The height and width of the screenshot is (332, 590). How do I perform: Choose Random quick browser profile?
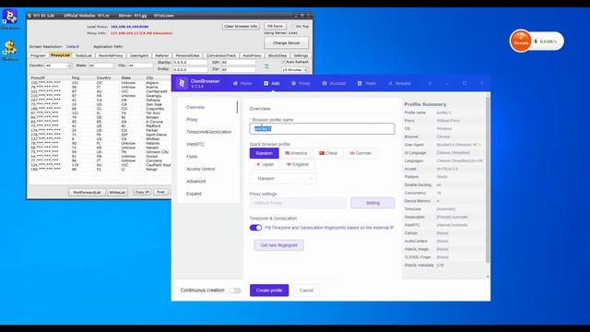[265, 153]
